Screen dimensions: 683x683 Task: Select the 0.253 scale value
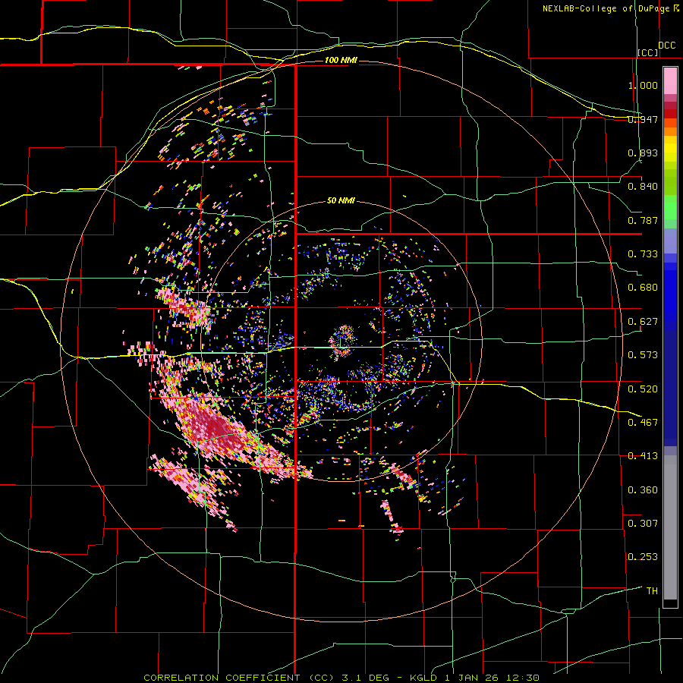[x=643, y=557]
